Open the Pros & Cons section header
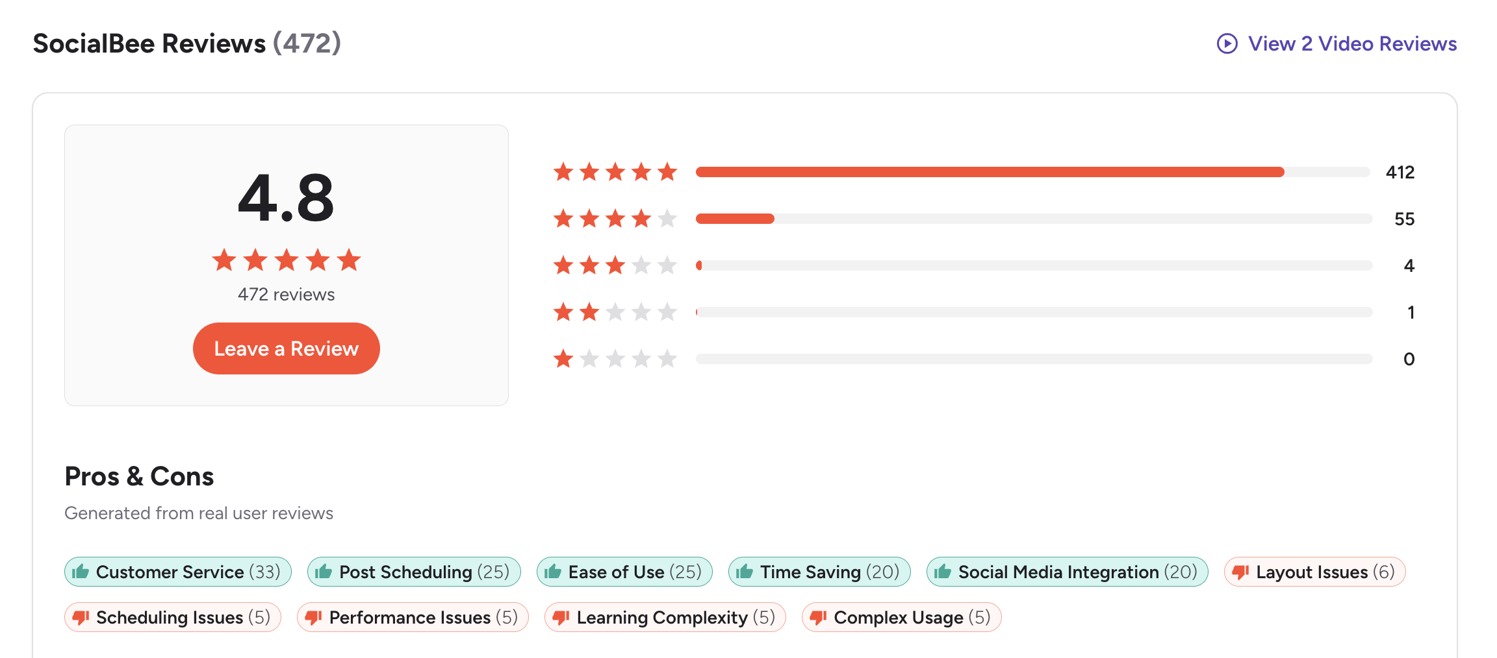This screenshot has width=1497, height=658. tap(138, 476)
